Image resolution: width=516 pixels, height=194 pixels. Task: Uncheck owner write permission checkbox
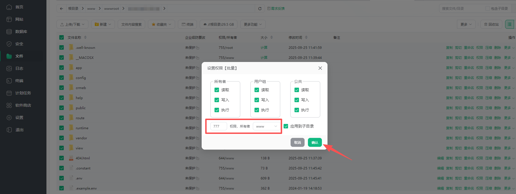coord(217,100)
